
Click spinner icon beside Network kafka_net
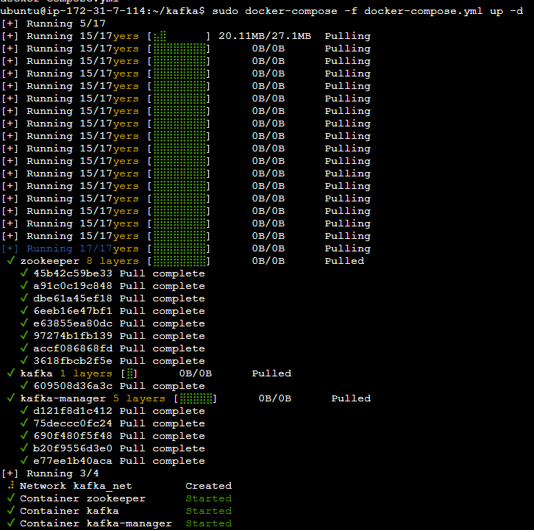point(11,485)
